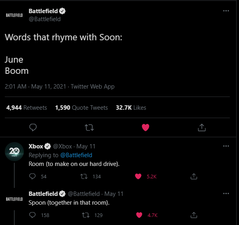Reply to Xbox's Room tweet
Screen dimensions: 239x225
tap(33, 176)
